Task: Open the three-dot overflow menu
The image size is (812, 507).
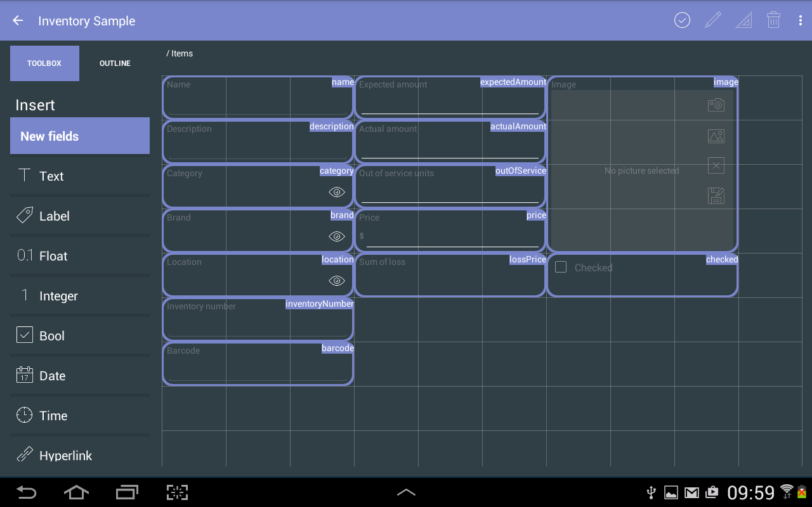Action: pos(800,20)
